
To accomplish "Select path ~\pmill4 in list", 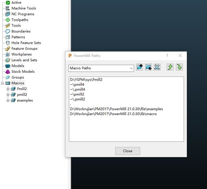I will point(77,84).
